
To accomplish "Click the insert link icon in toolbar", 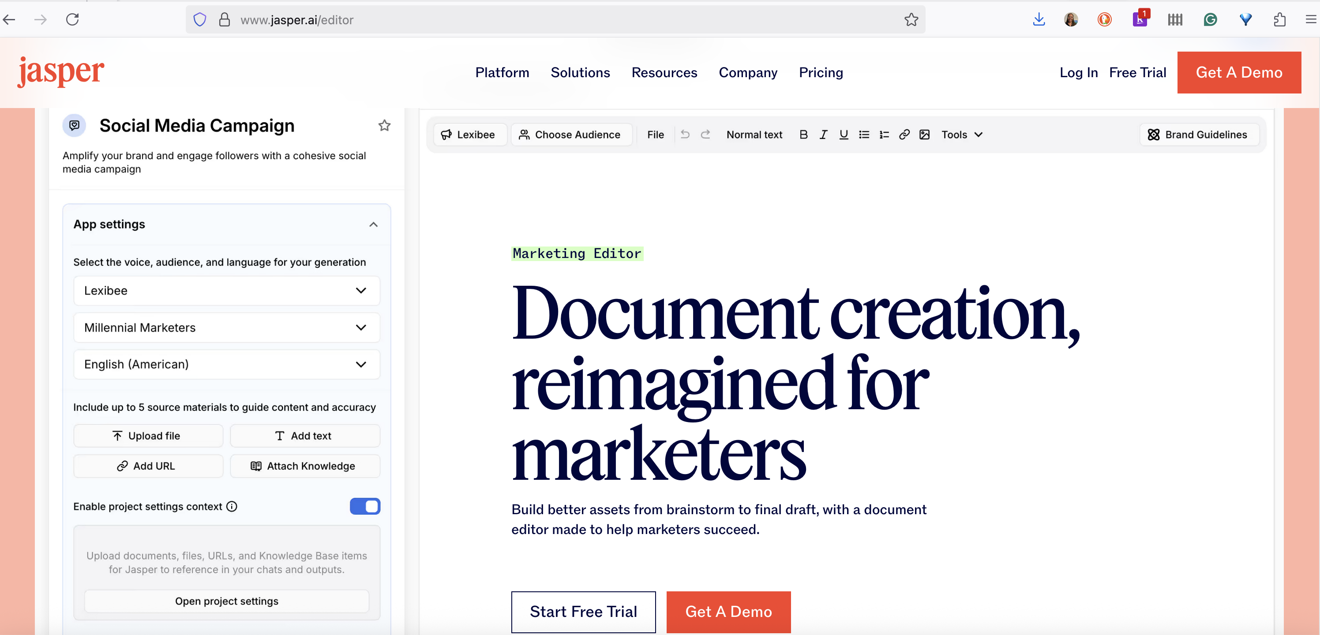I will (904, 134).
